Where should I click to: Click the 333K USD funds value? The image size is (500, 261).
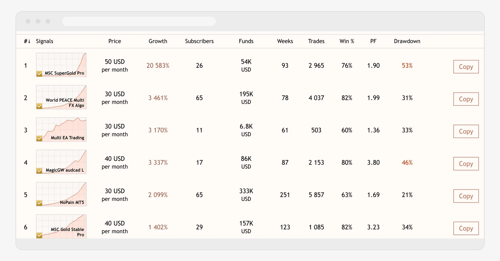[246, 195]
